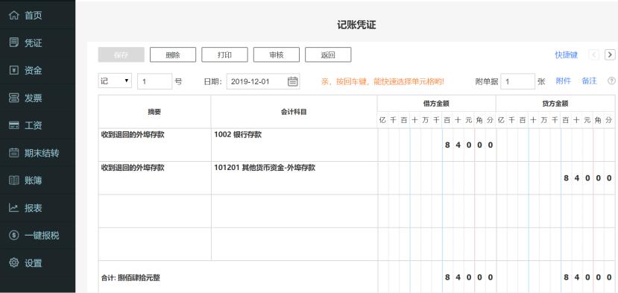Open the date picker calendar icon
The height and width of the screenshot is (293, 618).
[292, 81]
